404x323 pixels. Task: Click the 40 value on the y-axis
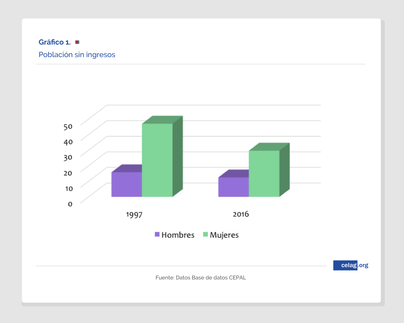(x=68, y=142)
